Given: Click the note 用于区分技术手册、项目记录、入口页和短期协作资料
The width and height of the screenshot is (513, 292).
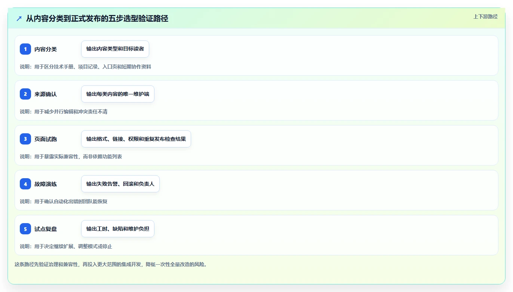Looking at the screenshot, I should pos(93,67).
